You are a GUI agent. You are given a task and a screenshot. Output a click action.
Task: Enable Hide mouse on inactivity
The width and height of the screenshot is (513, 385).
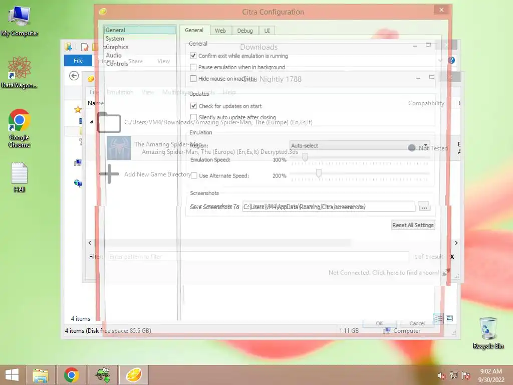pos(193,79)
